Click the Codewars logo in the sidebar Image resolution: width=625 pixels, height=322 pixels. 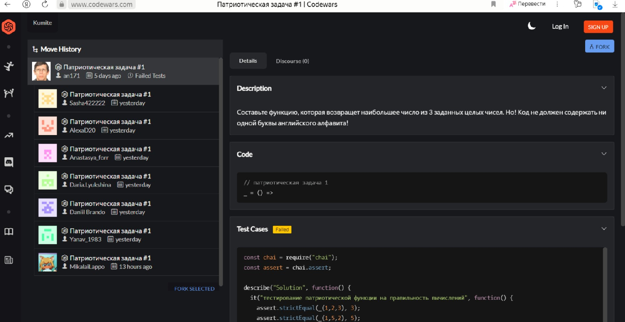tap(9, 27)
